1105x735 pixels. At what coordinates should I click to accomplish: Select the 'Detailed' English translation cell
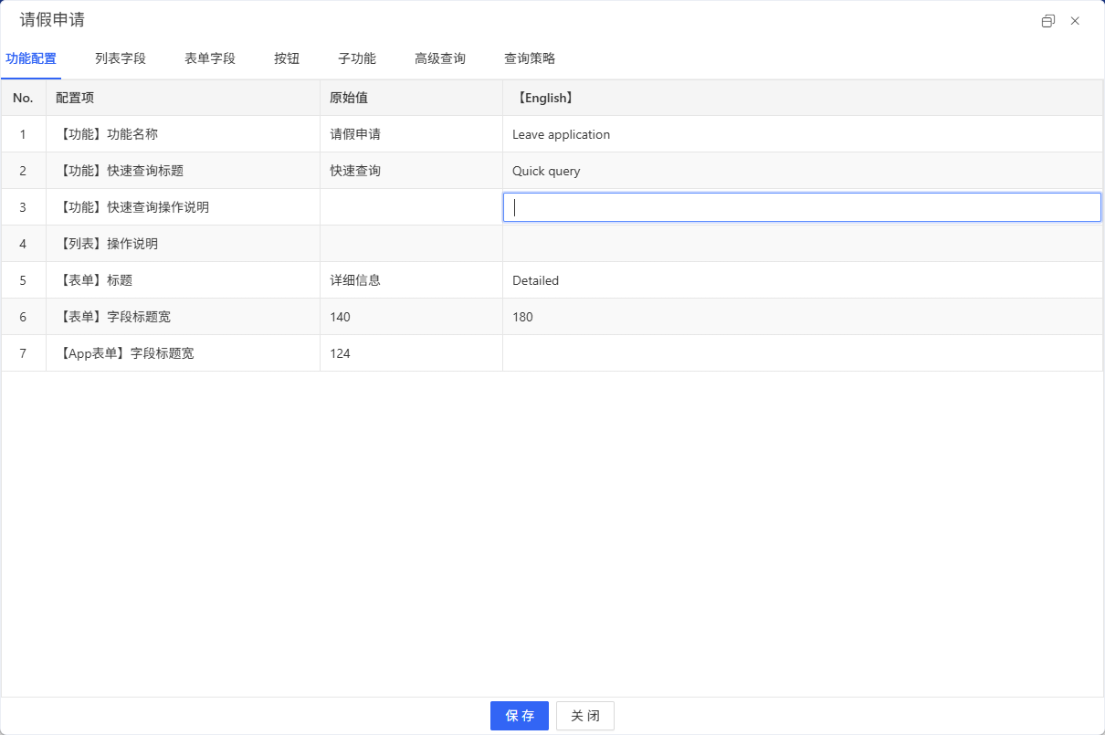coord(802,280)
